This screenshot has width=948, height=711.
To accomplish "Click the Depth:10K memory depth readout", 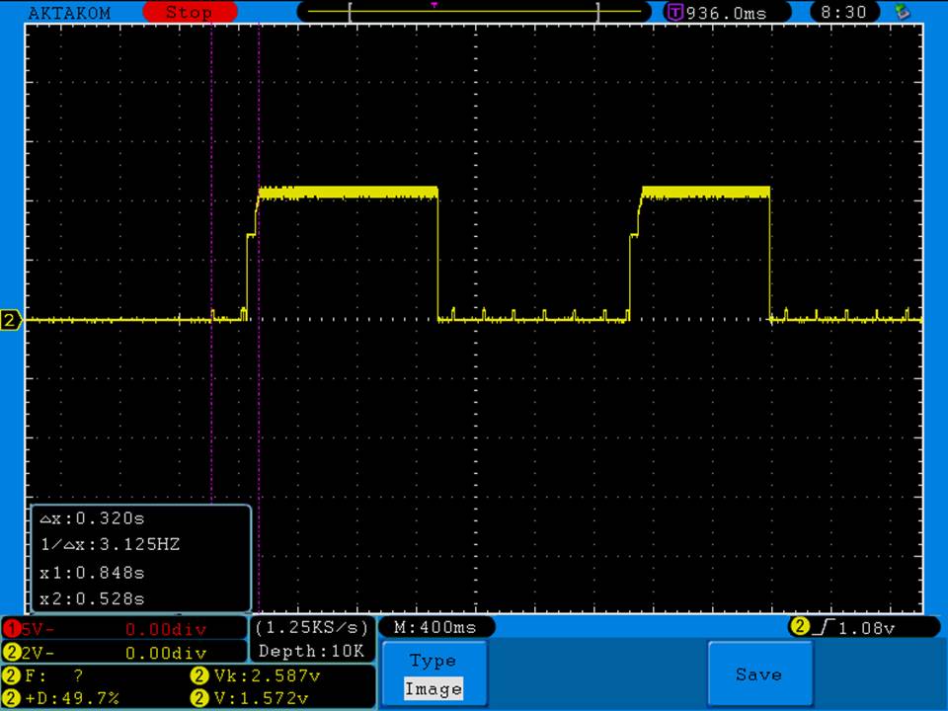I will (x=311, y=651).
